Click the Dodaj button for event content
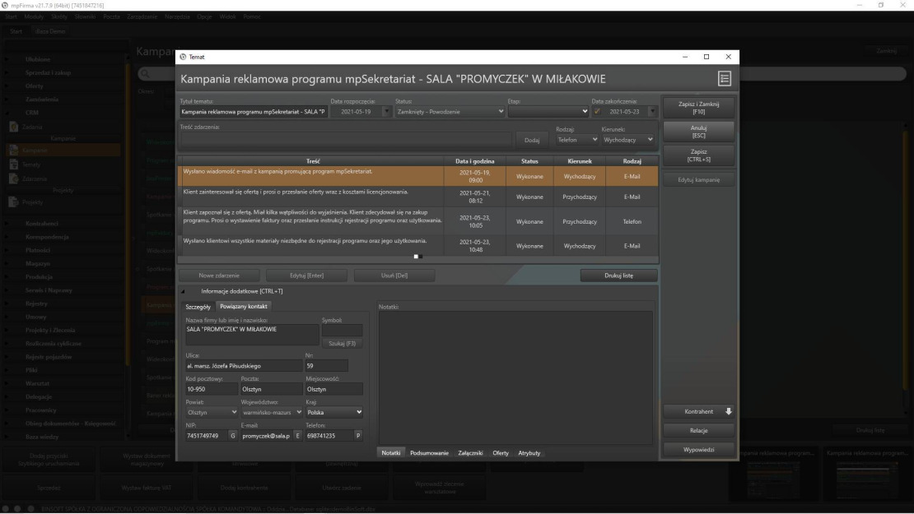 [x=532, y=141]
